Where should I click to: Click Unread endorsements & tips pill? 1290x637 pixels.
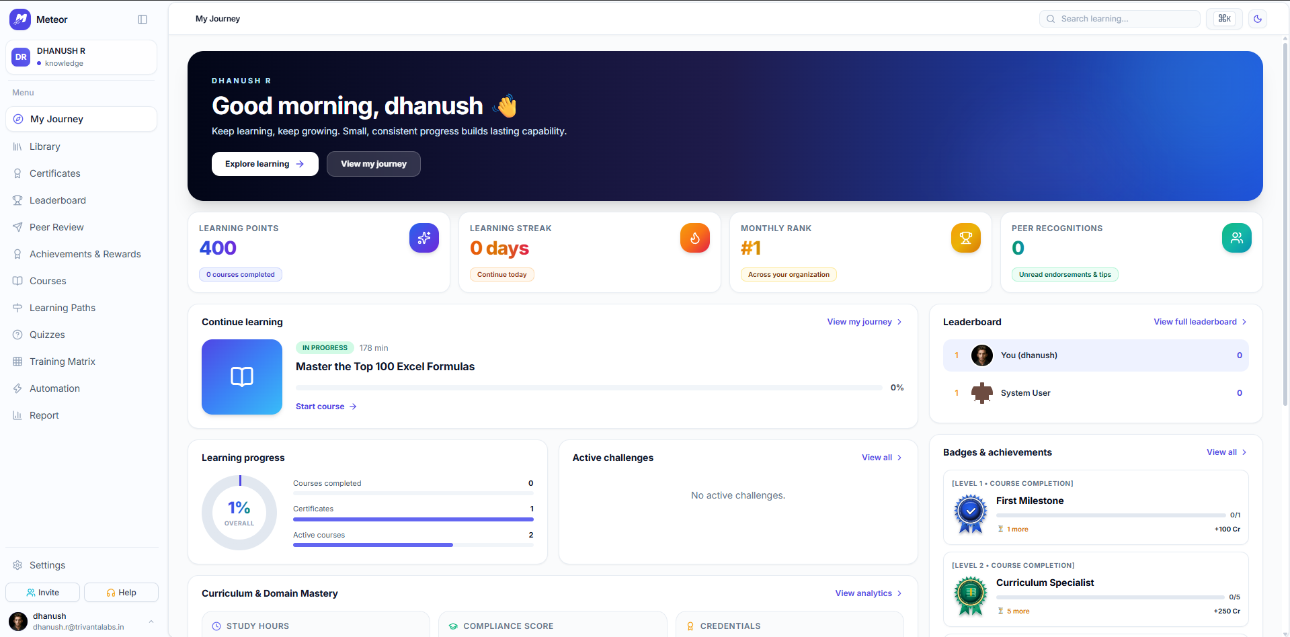point(1065,274)
